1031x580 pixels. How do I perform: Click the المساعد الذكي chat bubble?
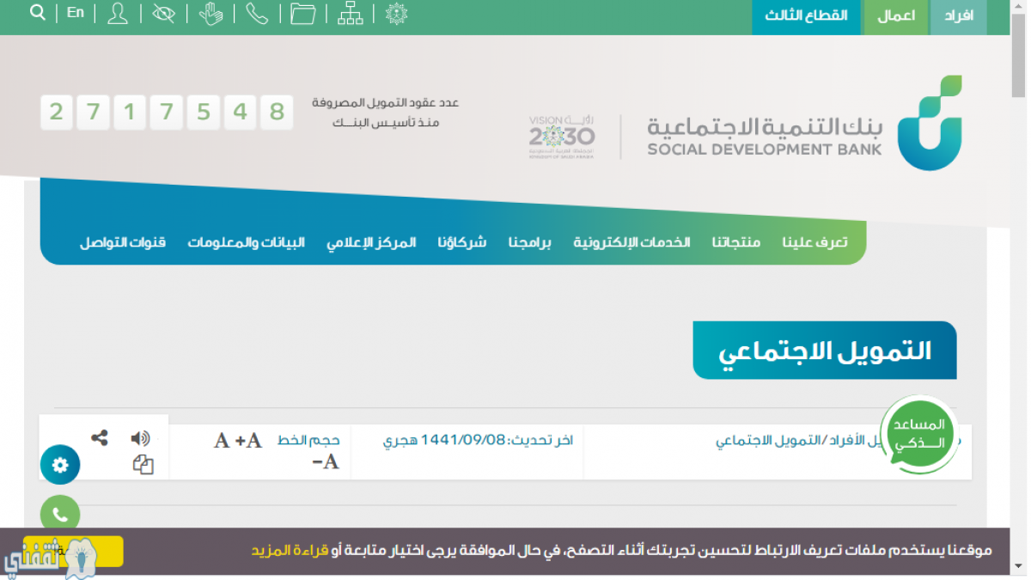pyautogui.click(x=918, y=435)
